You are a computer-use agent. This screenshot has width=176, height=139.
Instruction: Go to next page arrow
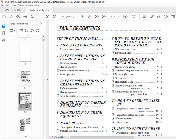pyautogui.click(x=55, y=17)
